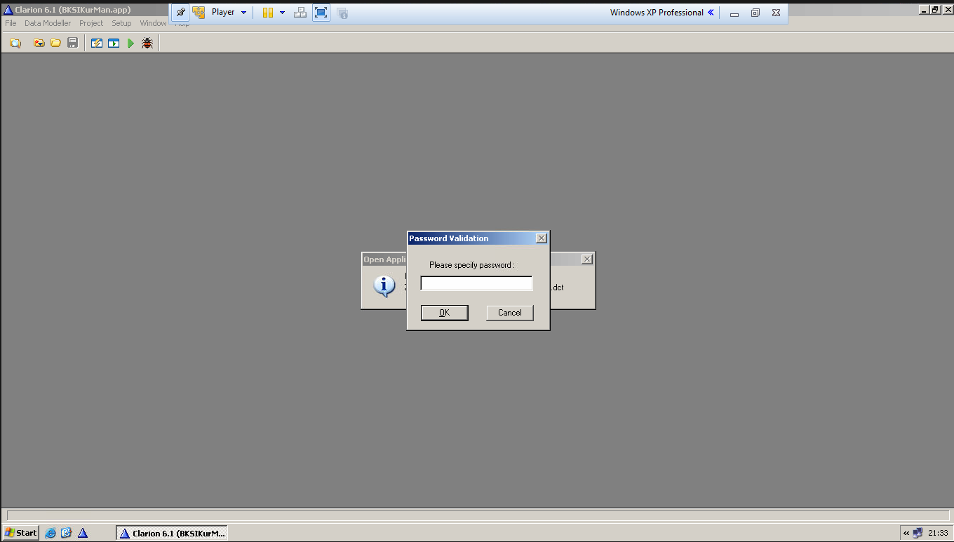Click the floppy disk Save icon

[73, 43]
